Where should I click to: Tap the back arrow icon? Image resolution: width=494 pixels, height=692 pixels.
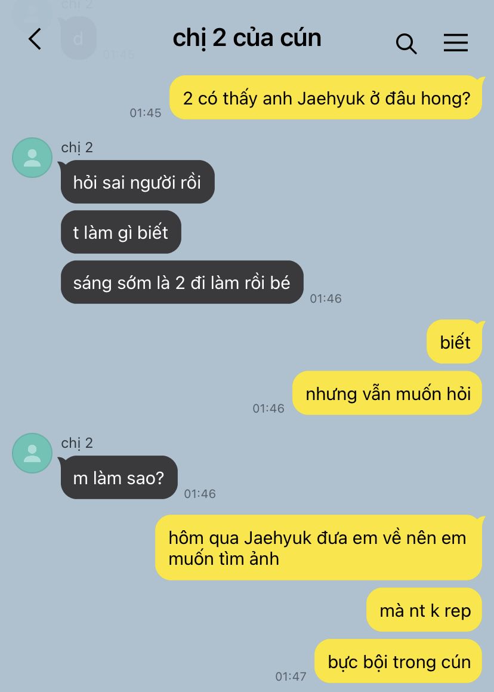coord(35,39)
